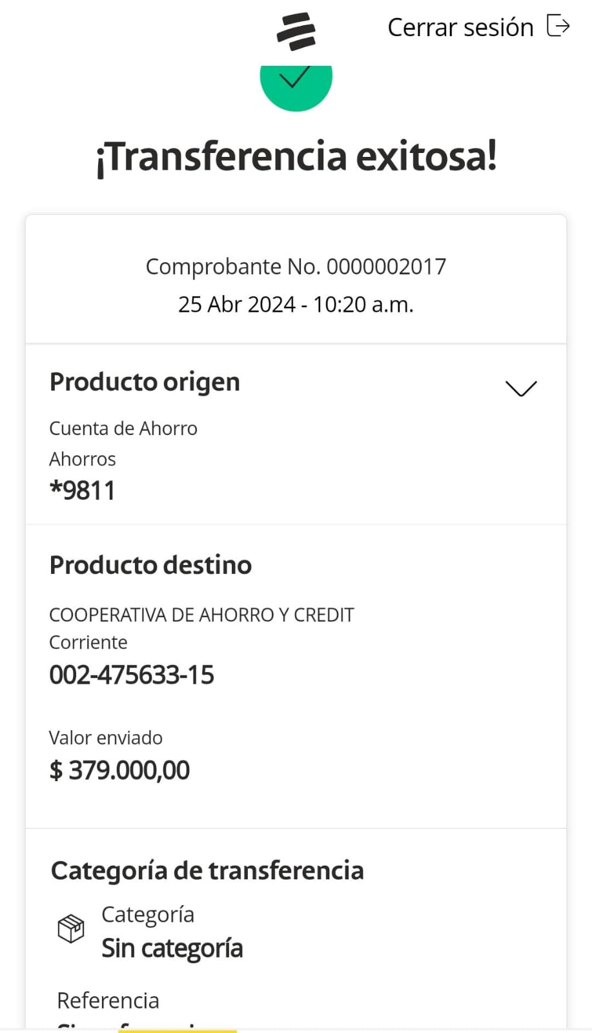592x1033 pixels.
Task: Click the Cerrar sesión link
Action: [x=460, y=28]
